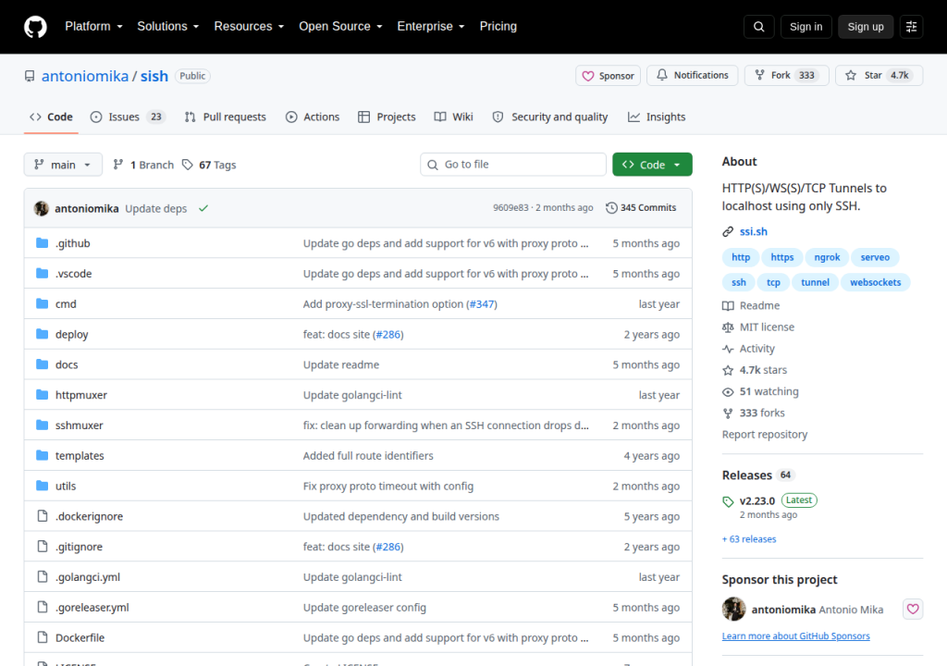This screenshot has width=947, height=666.
Task: Switch to the Actions tab
Action: (313, 117)
